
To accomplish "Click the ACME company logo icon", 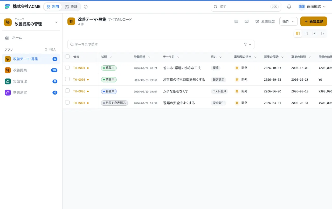I will pos(7,7).
